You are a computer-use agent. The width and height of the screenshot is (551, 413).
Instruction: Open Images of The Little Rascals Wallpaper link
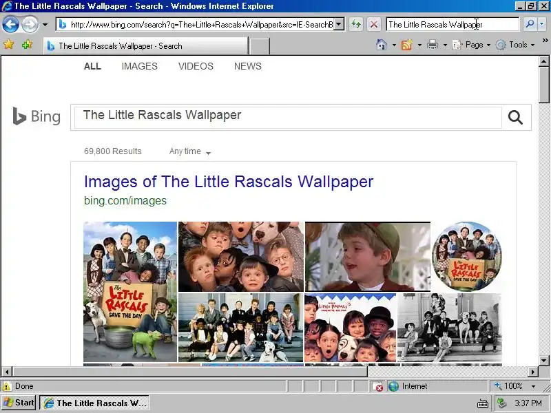(x=229, y=182)
